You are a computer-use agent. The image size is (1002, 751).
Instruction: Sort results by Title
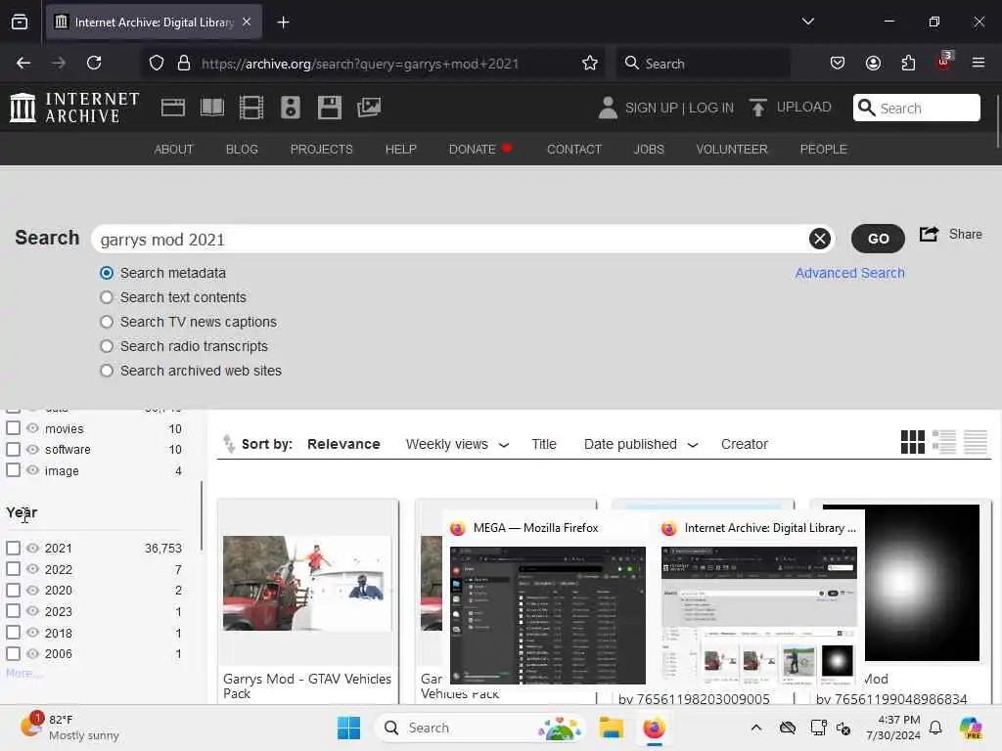pos(544,444)
